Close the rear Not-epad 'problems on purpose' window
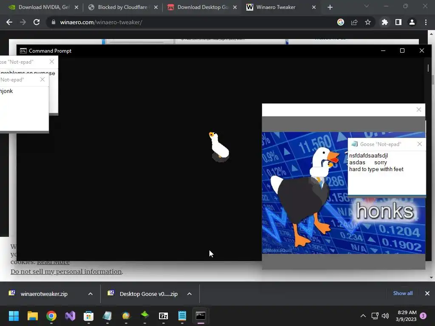 (52, 62)
